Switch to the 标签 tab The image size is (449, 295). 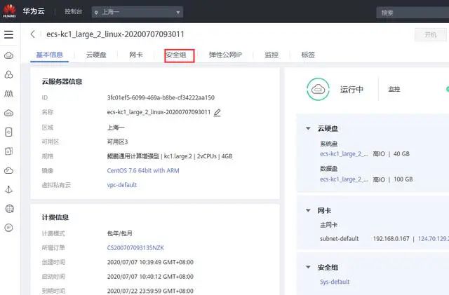pyautogui.click(x=308, y=55)
